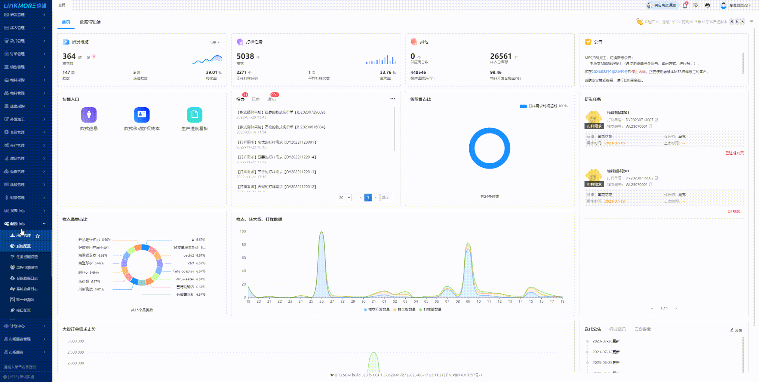Open the page size dropdown showing 20
Screen dimensions: 759x382
click(x=344, y=197)
